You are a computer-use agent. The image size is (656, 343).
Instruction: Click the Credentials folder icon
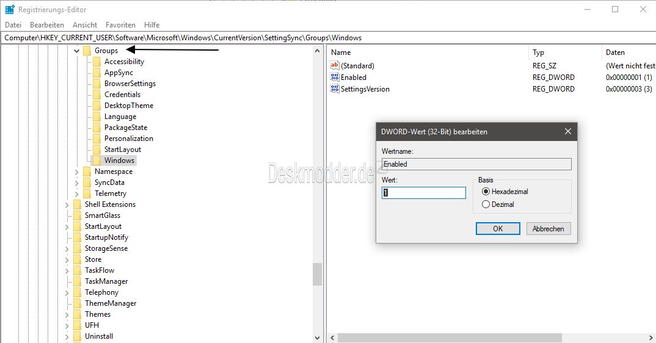click(x=97, y=95)
